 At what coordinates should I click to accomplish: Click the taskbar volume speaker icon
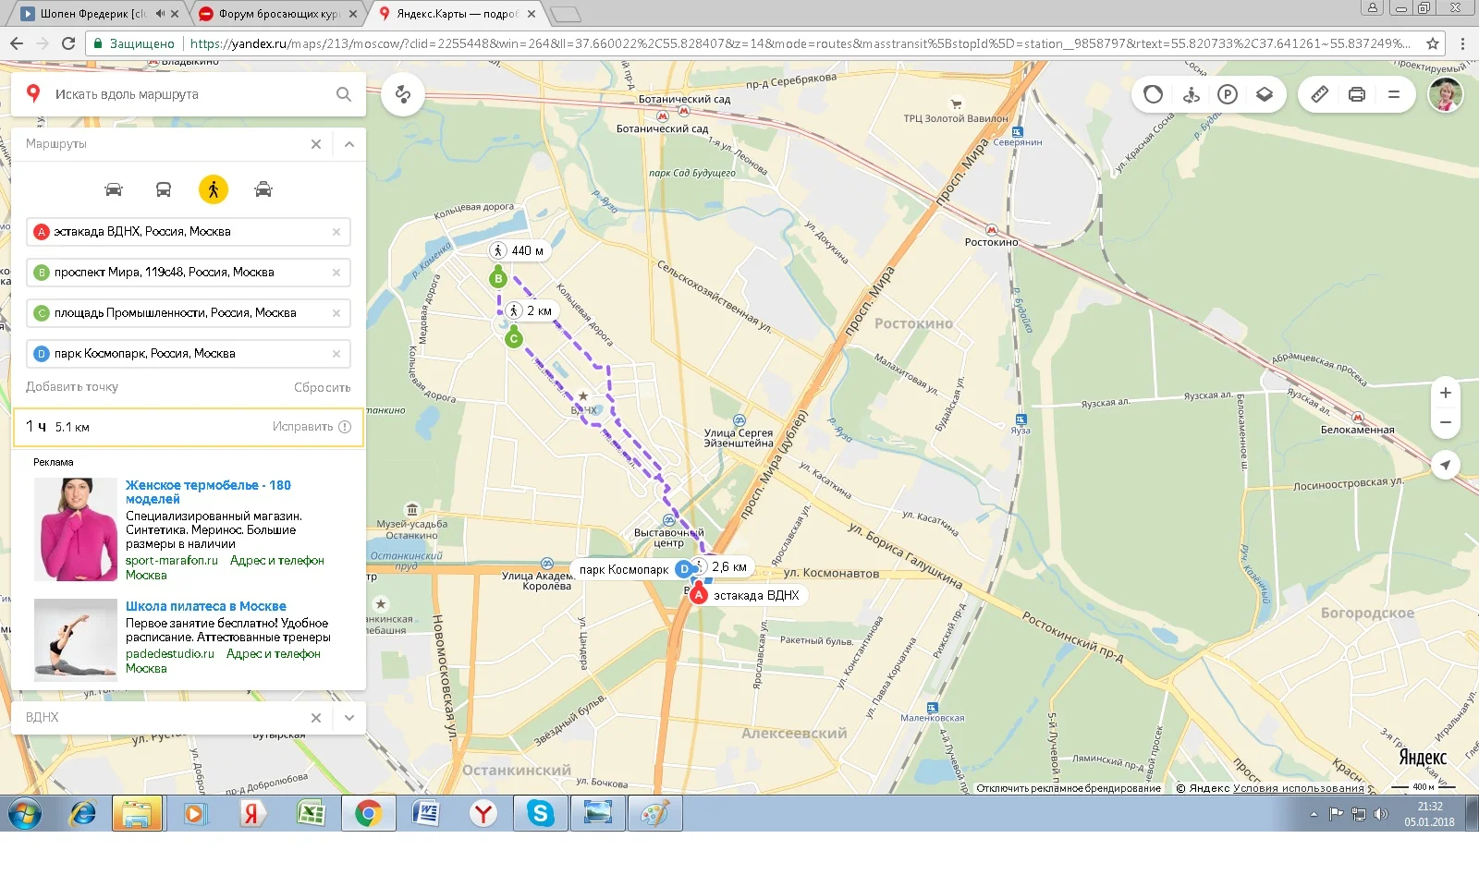tap(1381, 814)
